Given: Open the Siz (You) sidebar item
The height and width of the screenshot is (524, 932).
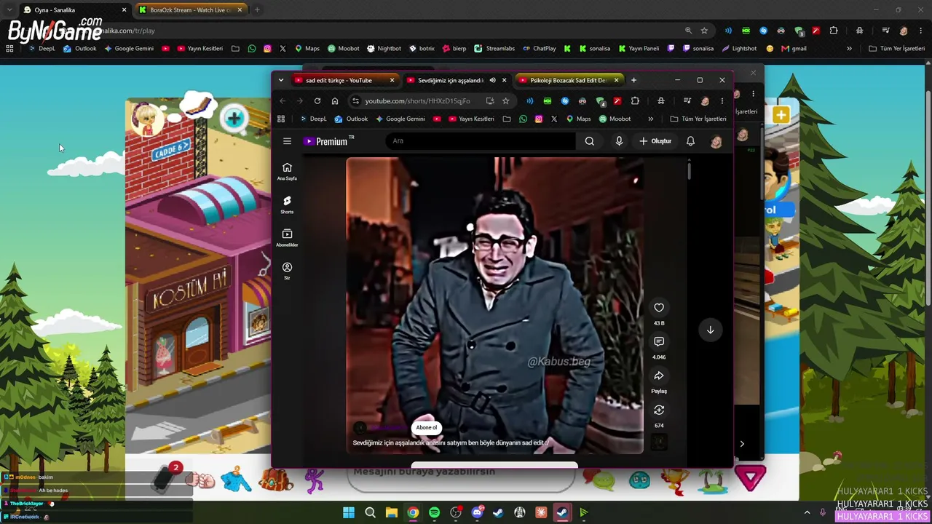Looking at the screenshot, I should [x=287, y=271].
